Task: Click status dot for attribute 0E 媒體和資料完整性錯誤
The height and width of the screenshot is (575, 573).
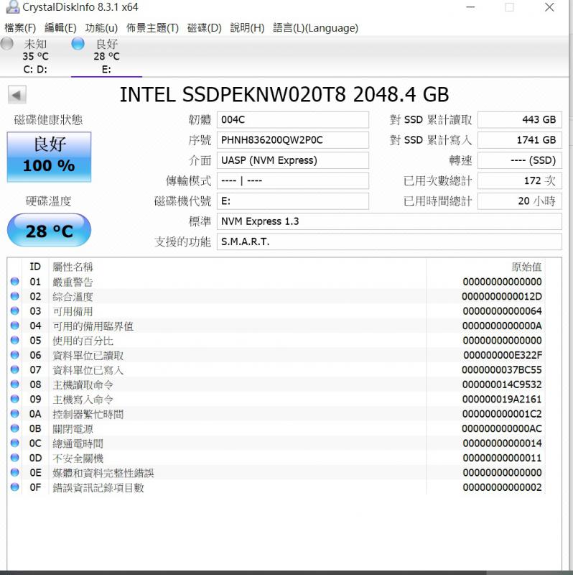Action: point(14,472)
